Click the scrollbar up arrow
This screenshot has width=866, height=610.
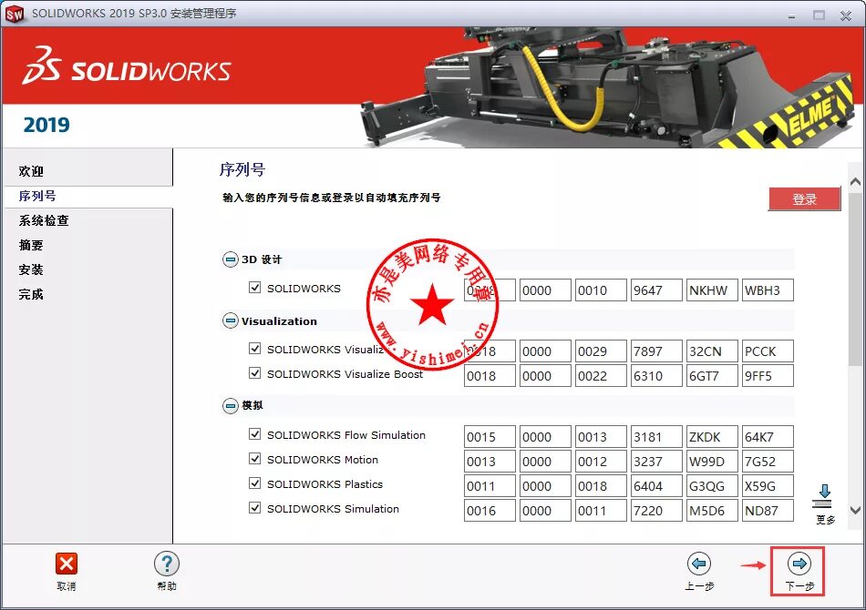coord(855,181)
